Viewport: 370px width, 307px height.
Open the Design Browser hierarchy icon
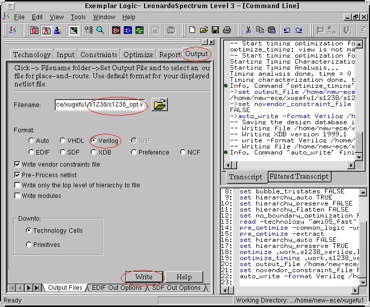pos(89,30)
